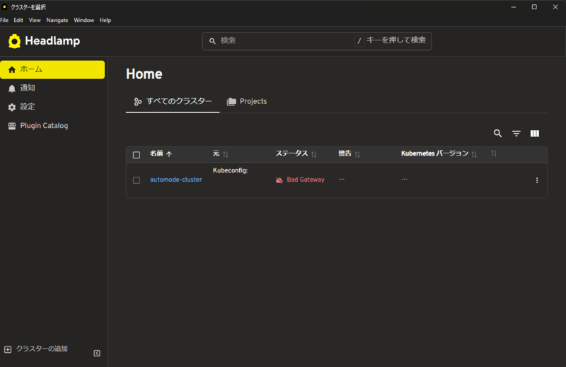Minimize the Headlamp window
The image size is (566, 367).
(514, 7)
